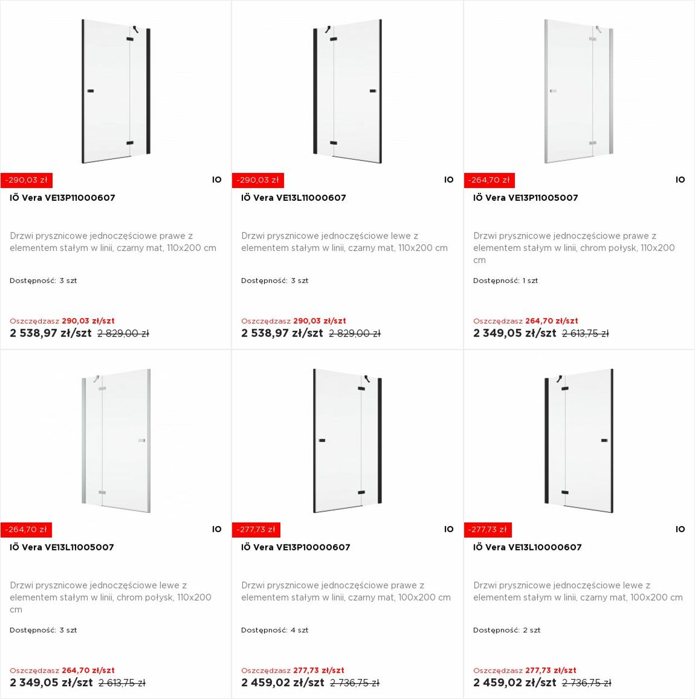Screen dimensions: 695x699
Task: Click the IO brand logo on VE13P10000607 card
Action: click(x=449, y=529)
